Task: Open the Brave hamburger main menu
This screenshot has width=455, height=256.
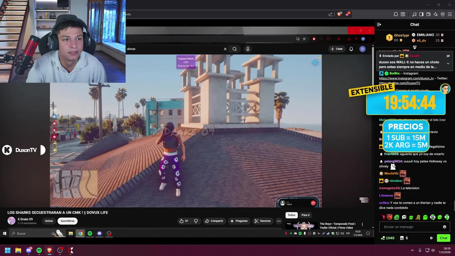Action: (450, 14)
